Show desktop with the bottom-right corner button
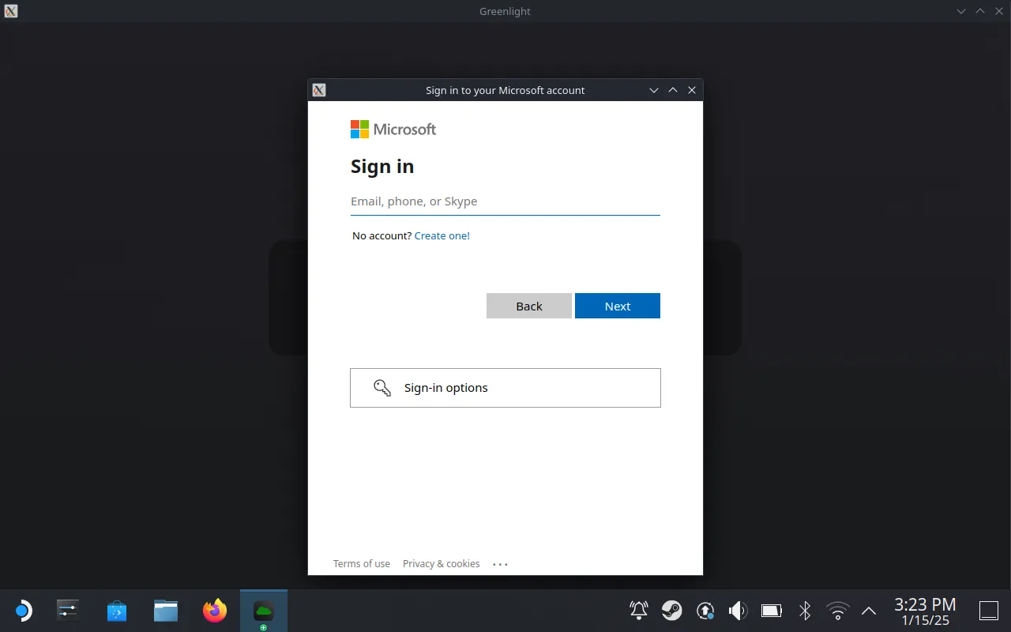 pos(988,610)
